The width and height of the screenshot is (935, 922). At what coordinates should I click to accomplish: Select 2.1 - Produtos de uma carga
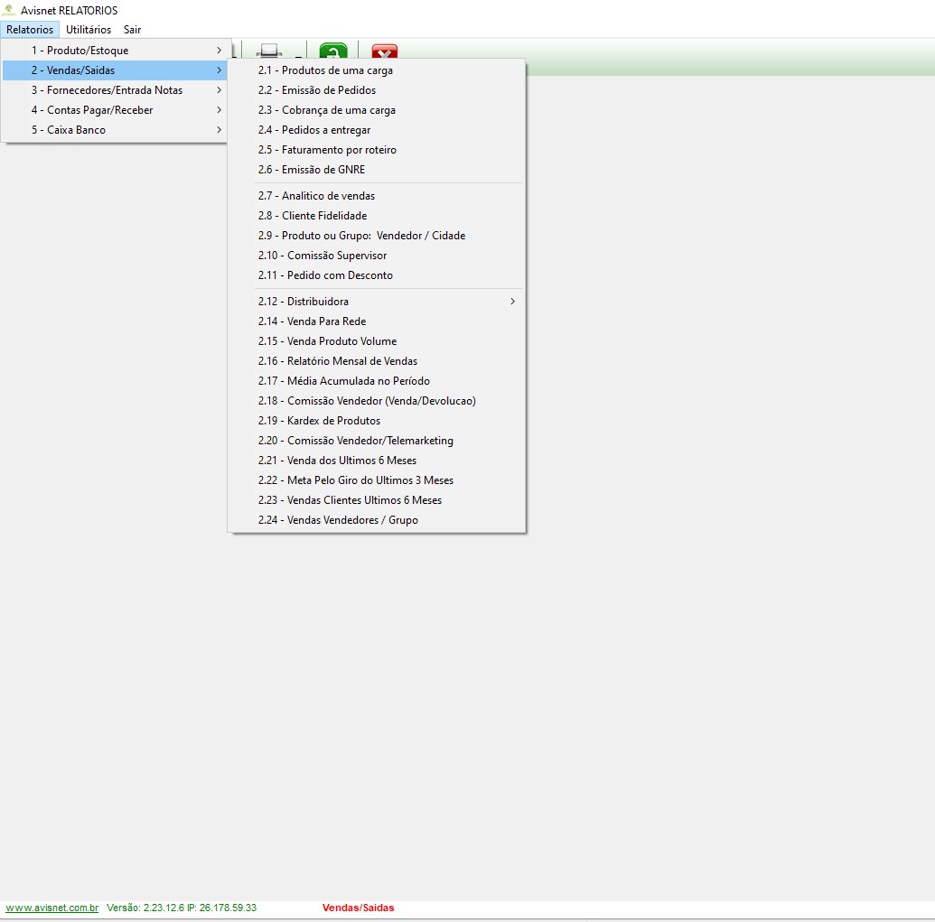pos(325,70)
